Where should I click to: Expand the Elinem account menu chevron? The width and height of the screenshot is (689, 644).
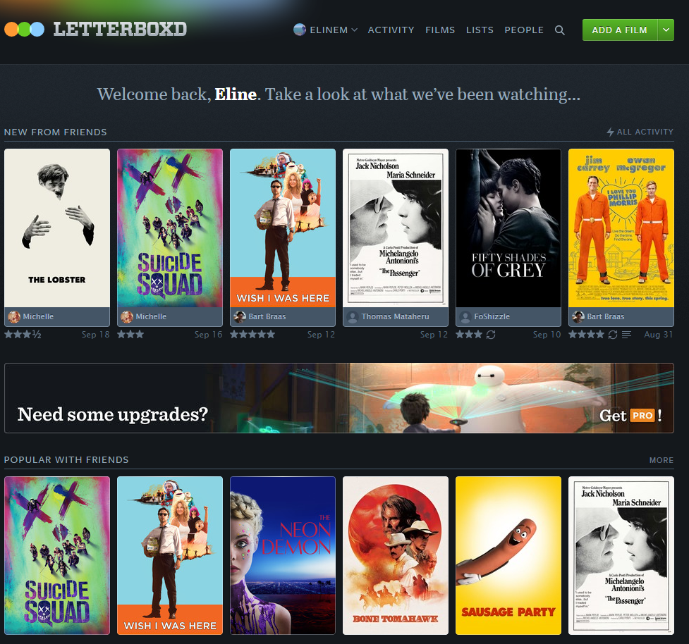354,30
